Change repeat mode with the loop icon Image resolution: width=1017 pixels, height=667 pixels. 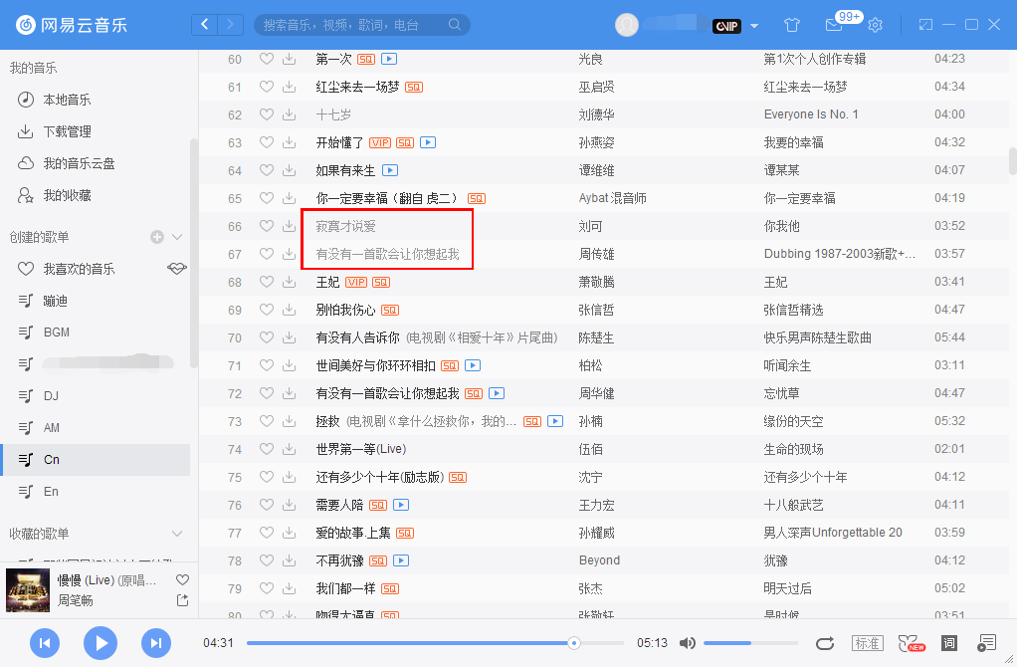[825, 643]
